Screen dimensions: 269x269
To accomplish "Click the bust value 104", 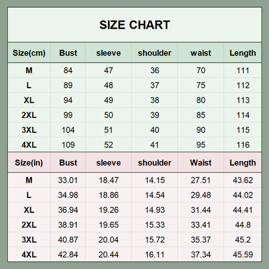I will point(68,130).
